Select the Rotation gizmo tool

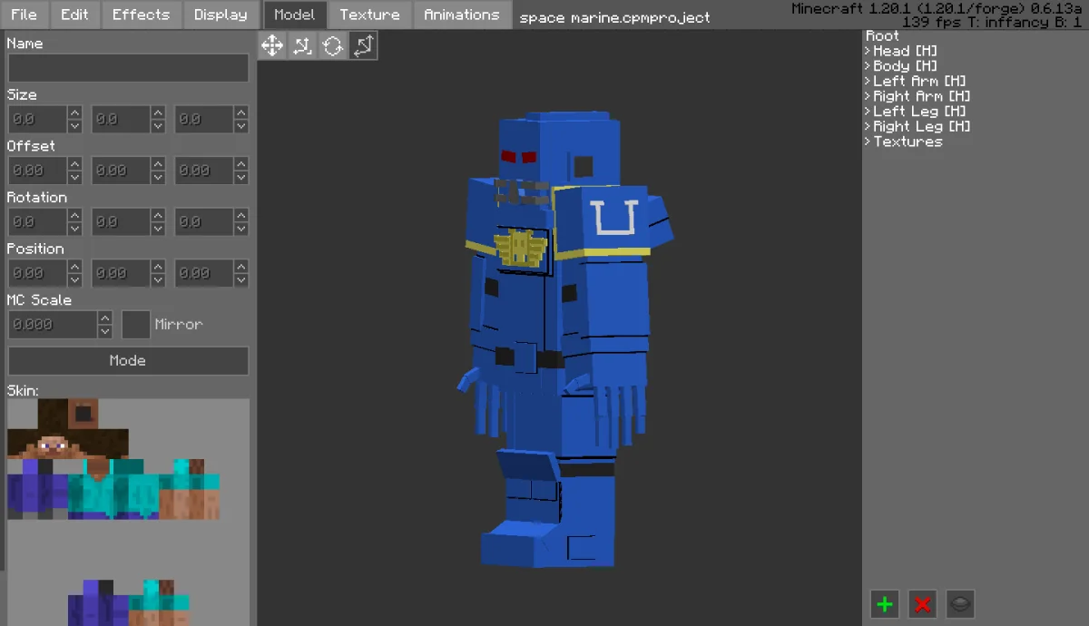click(333, 45)
